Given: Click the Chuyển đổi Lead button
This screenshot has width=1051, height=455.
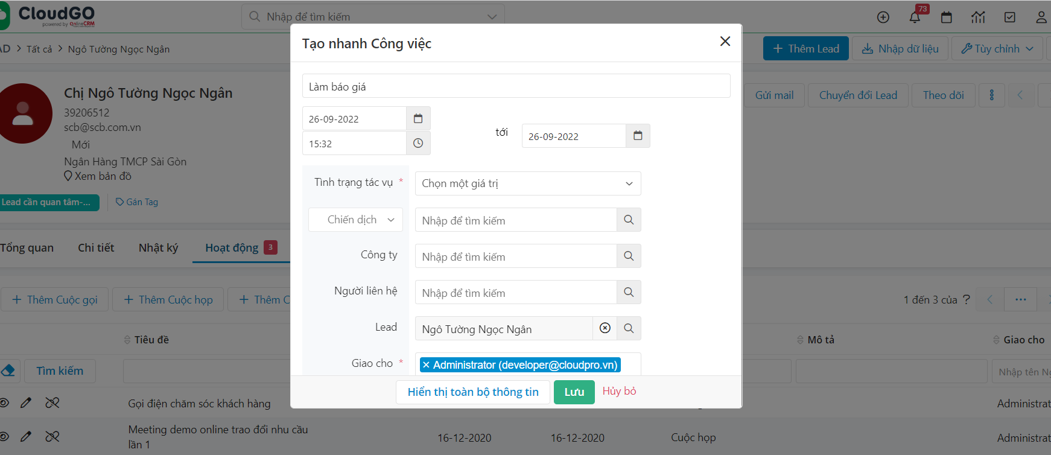Looking at the screenshot, I should click(x=858, y=95).
